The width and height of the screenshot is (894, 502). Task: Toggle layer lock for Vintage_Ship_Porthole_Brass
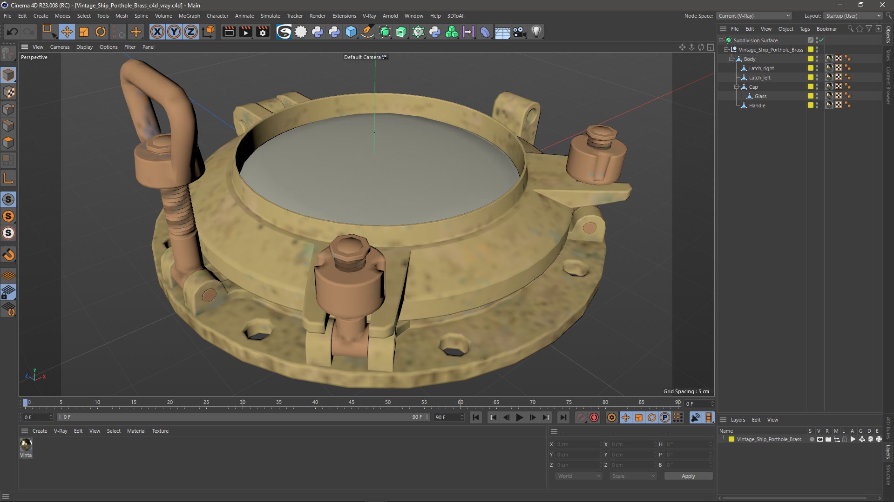(x=845, y=439)
